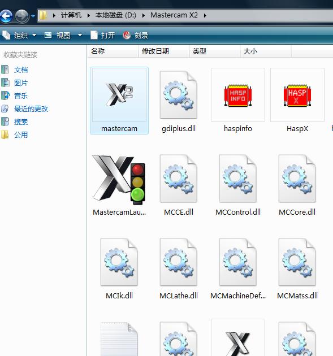Select the lined text document icon in bottom row

point(119,338)
